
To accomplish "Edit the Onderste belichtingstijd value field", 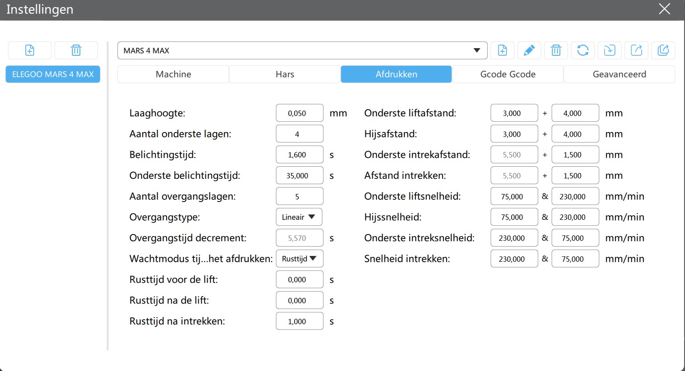I will (299, 176).
